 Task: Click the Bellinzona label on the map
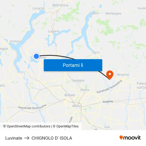[60, 5]
